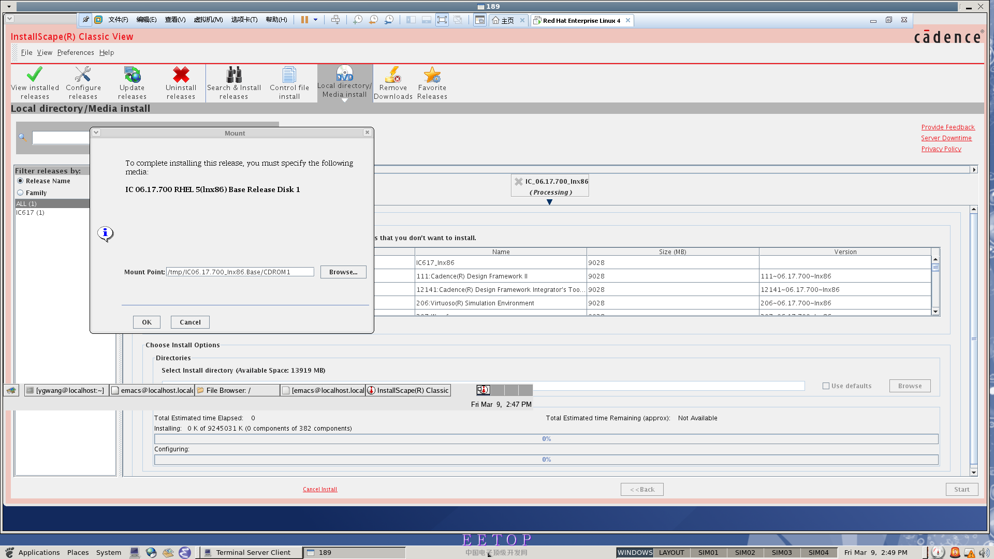Viewport: 994px width, 559px height.
Task: Click the info icon in Mount dialog
Action: [x=105, y=234]
